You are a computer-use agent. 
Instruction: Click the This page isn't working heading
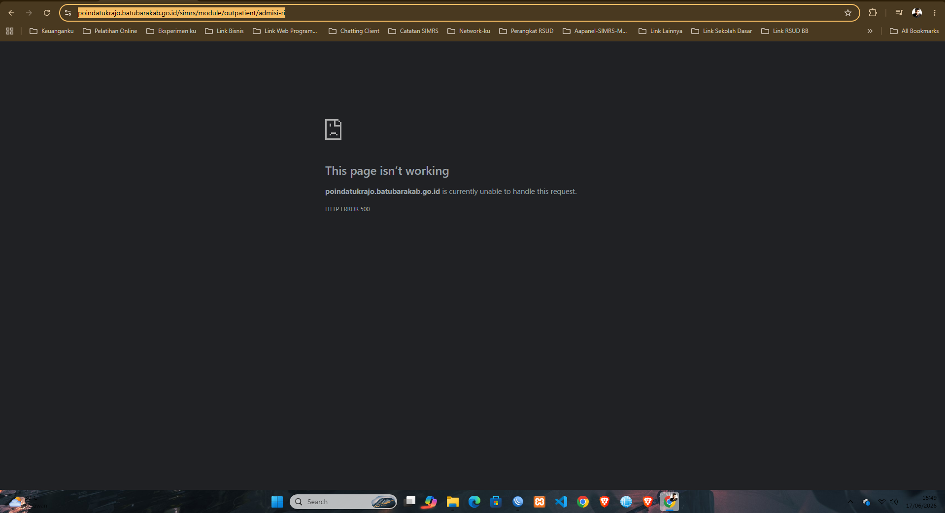point(387,171)
